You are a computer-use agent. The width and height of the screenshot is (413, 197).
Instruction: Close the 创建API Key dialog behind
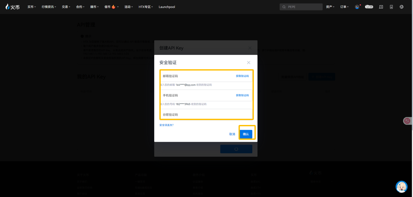tap(250, 48)
